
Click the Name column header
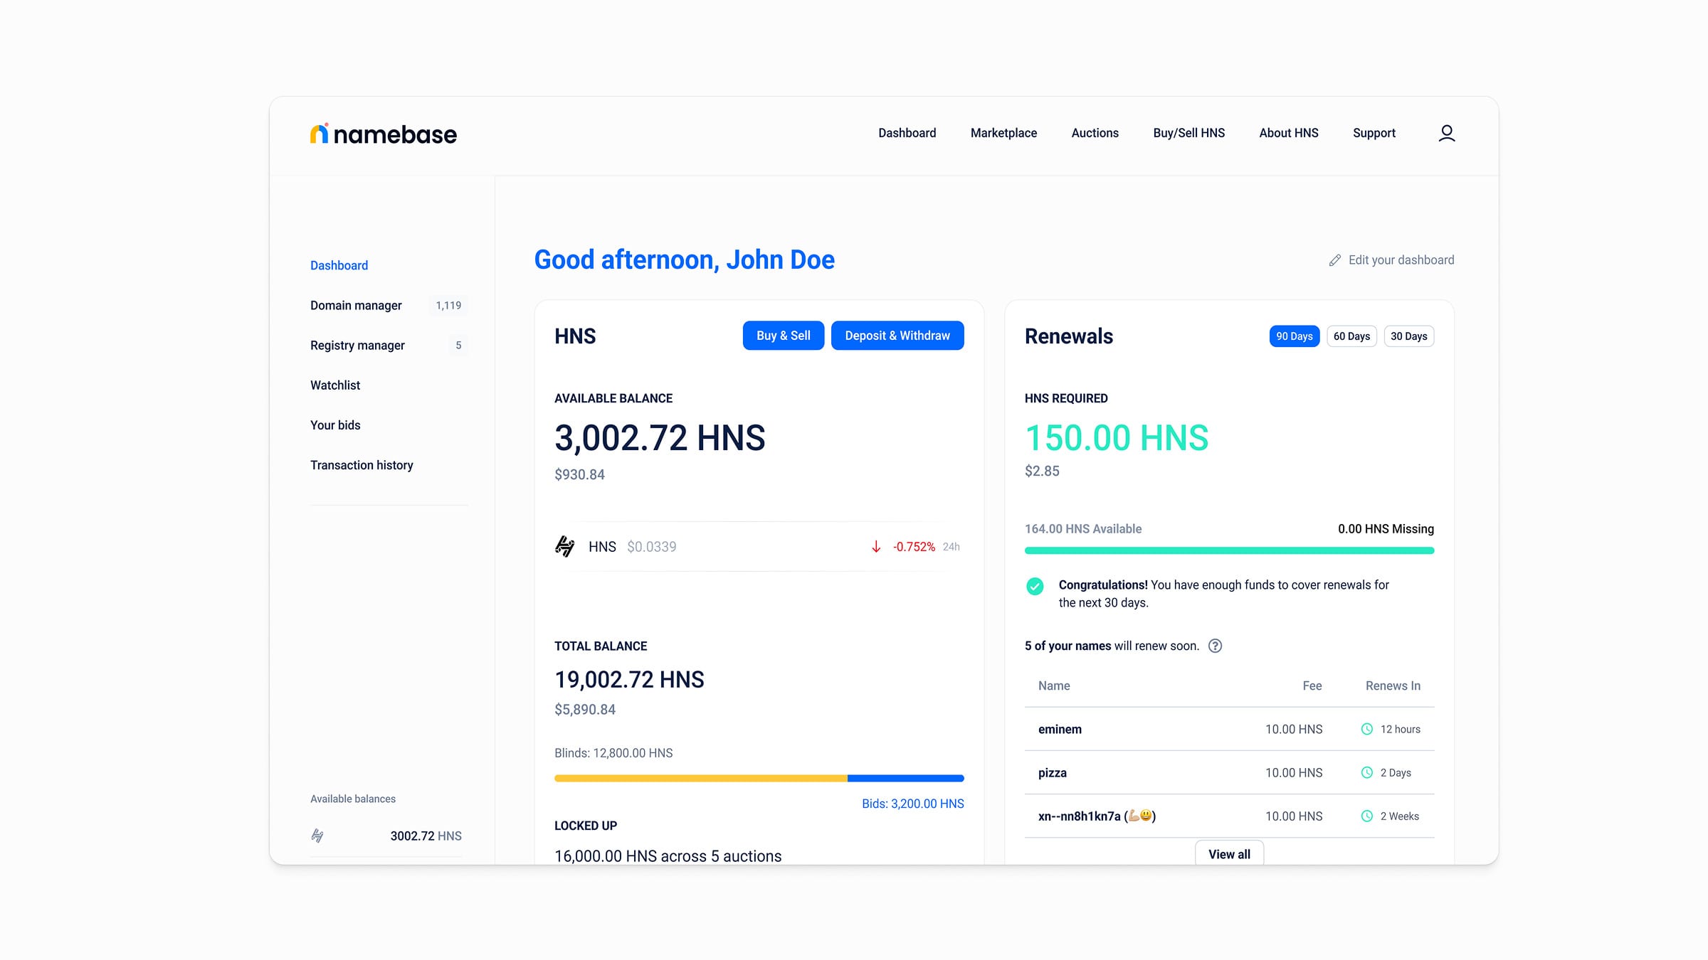(1054, 686)
